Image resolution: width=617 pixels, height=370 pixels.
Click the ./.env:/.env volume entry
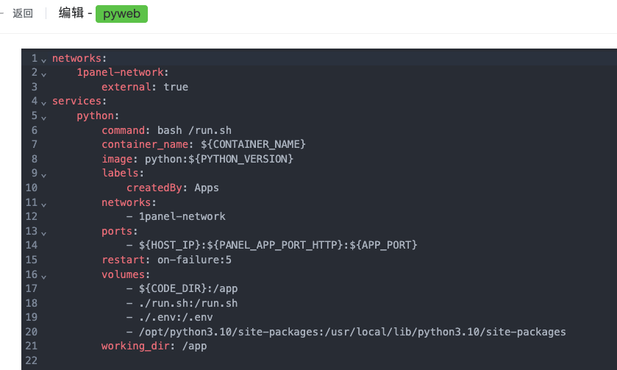170,317
